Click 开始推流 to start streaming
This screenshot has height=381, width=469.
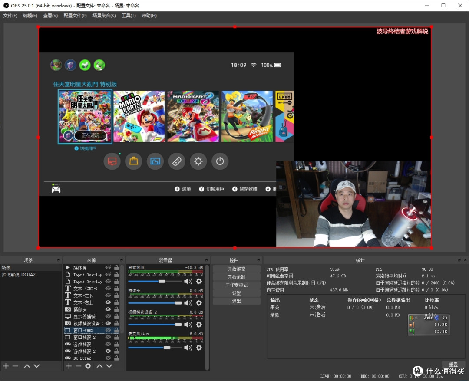tap(237, 269)
